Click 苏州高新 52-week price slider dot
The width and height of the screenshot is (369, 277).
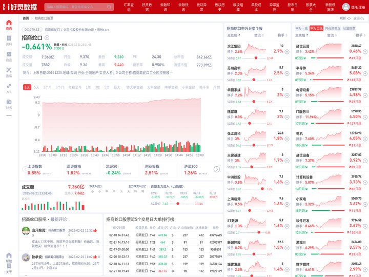tap(254, 80)
